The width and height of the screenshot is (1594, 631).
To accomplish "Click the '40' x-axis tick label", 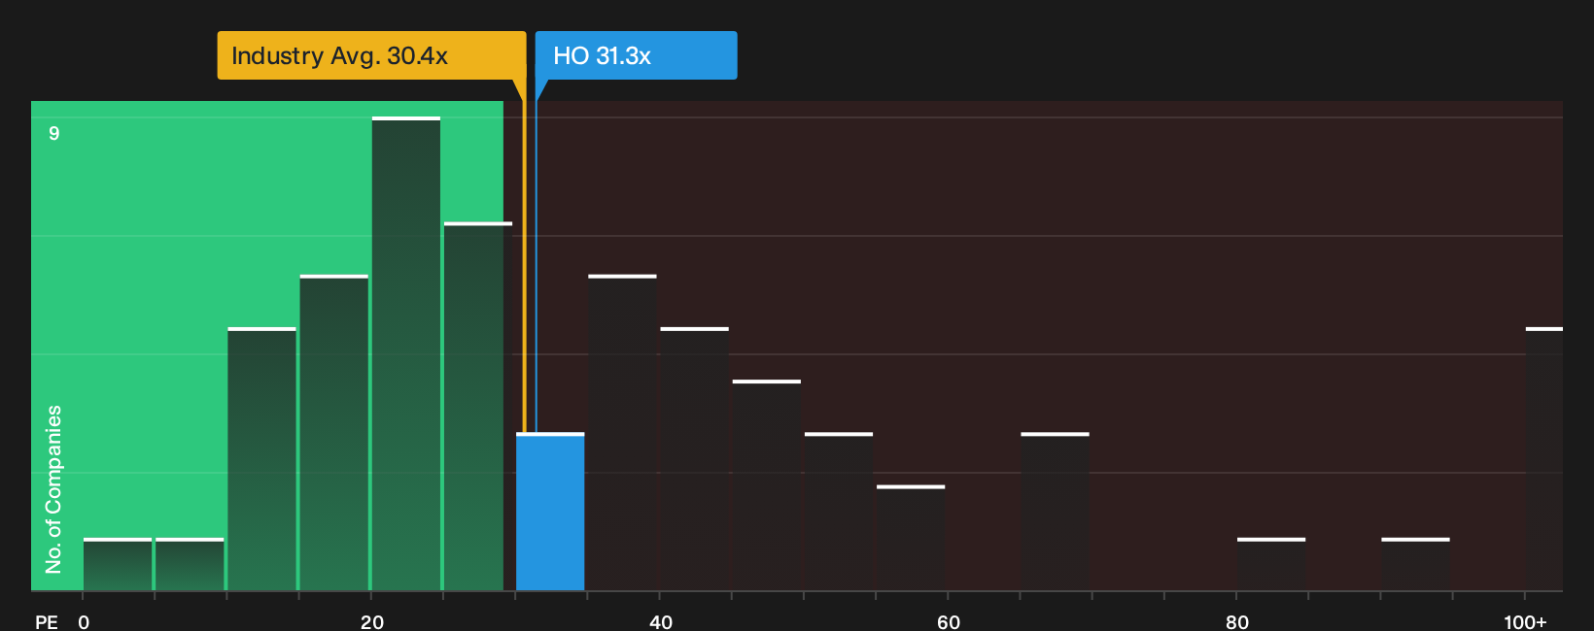I will 661,622.
